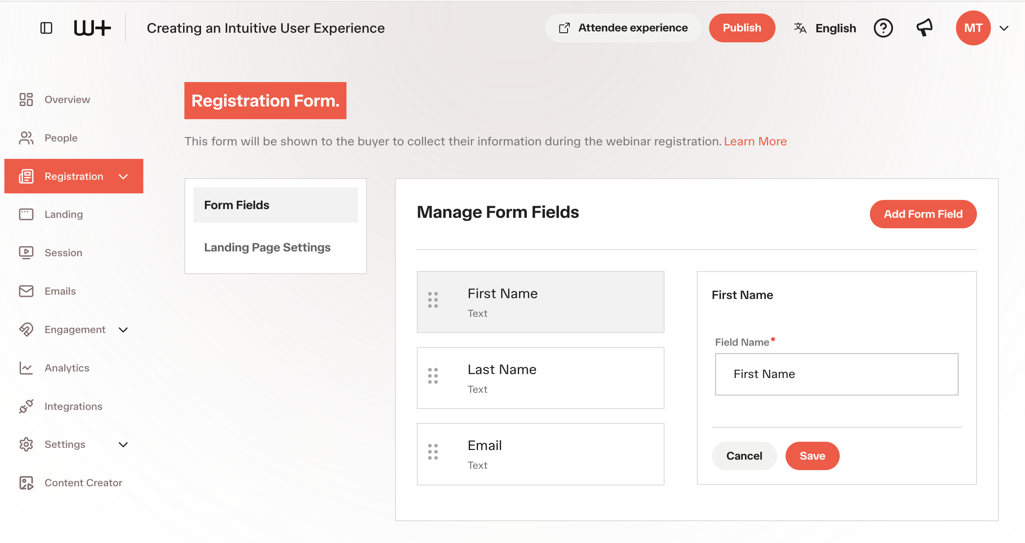Click the Engagement icon

tap(26, 330)
